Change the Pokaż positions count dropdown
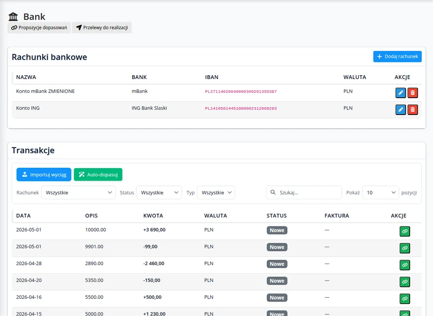Screen dimensions: 433x316 pos(381,192)
